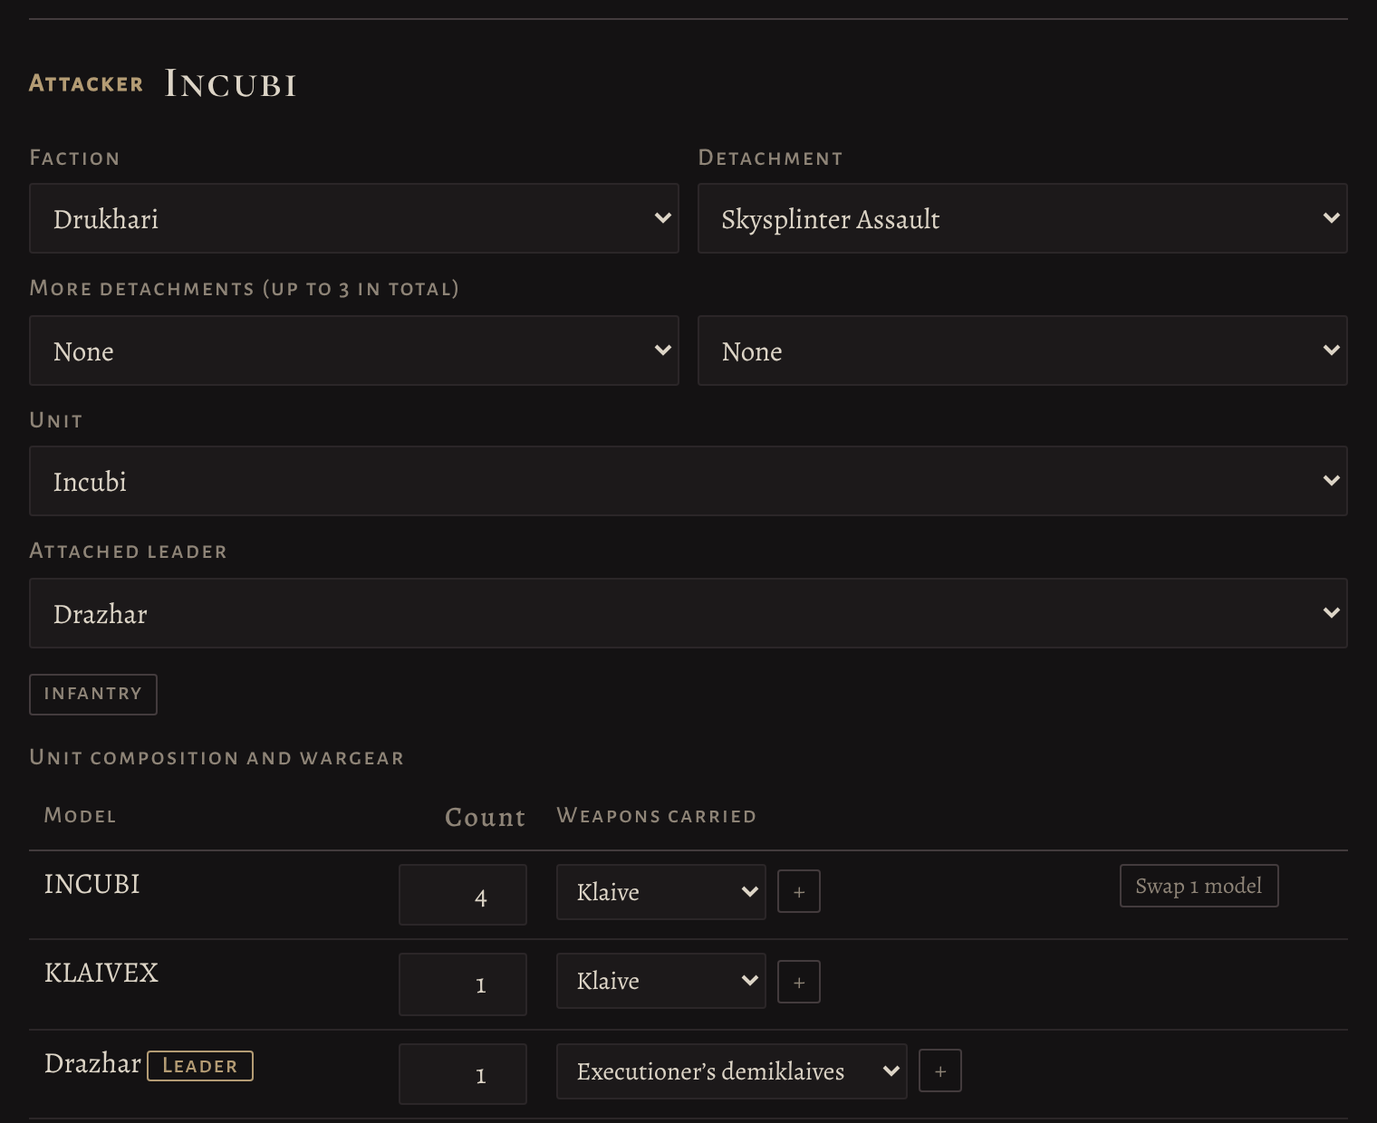Open the INCUBI Klaive weapon dropdown

[661, 892]
